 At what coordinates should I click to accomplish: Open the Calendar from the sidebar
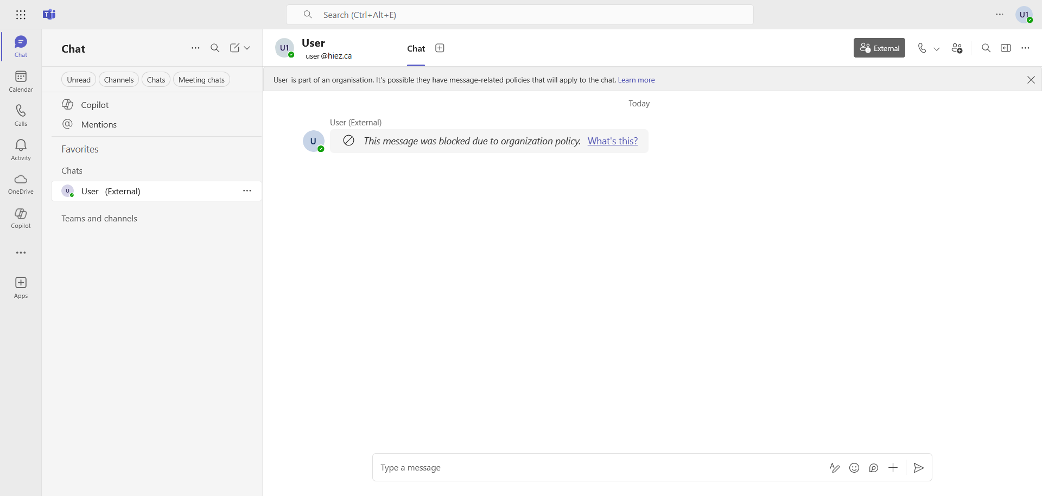point(21,81)
